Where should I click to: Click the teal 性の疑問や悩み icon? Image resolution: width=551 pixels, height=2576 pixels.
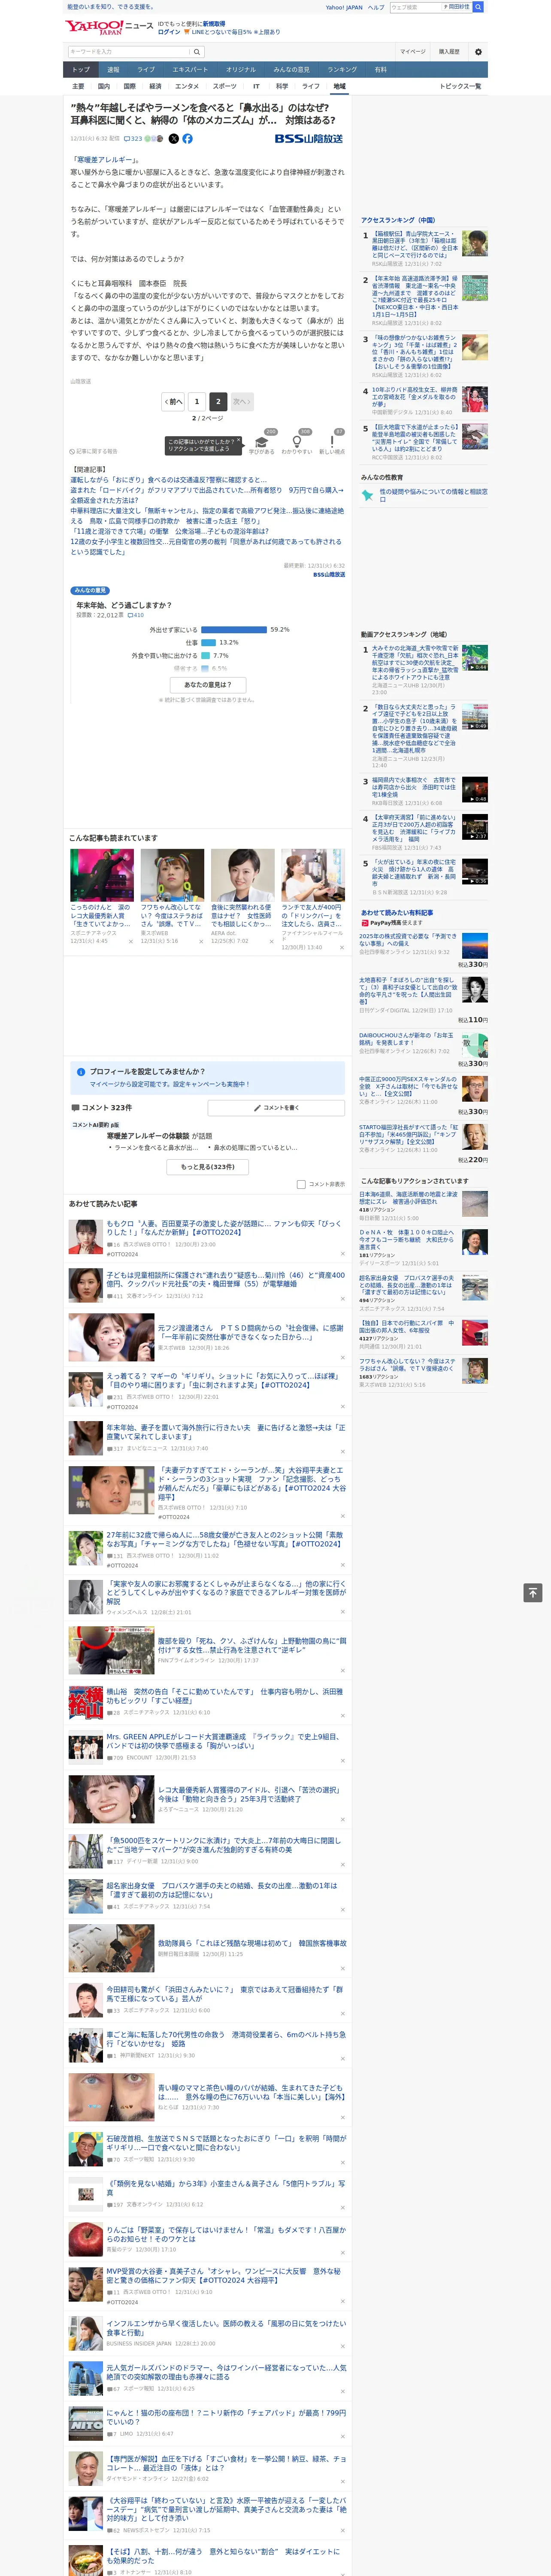pyautogui.click(x=368, y=495)
